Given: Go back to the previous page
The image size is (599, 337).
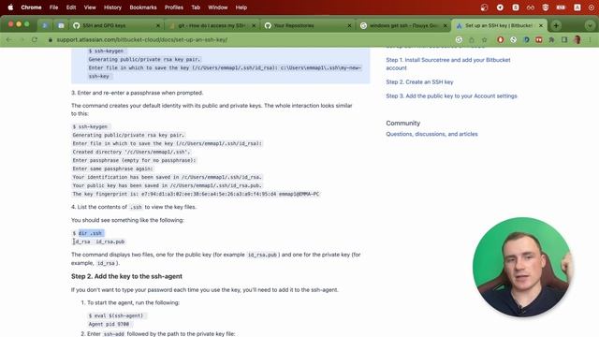Looking at the screenshot, I should click(x=8, y=39).
